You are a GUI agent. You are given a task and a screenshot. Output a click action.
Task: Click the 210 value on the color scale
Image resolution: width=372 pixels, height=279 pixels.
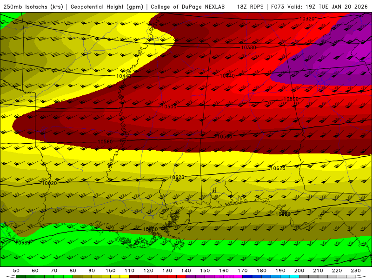(x=318, y=271)
